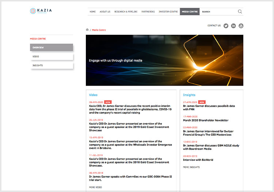The height and width of the screenshot is (192, 274).
Task: Select Insights in the sidebar
Action: click(x=52, y=65)
